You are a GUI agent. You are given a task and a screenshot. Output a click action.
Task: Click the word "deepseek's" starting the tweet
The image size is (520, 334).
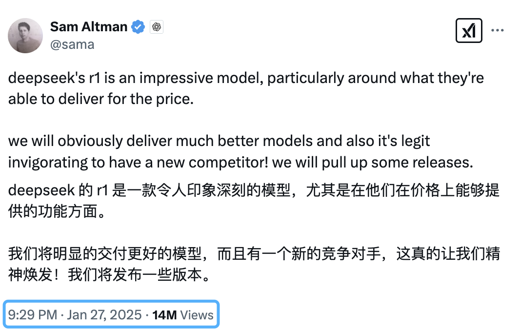(x=35, y=79)
